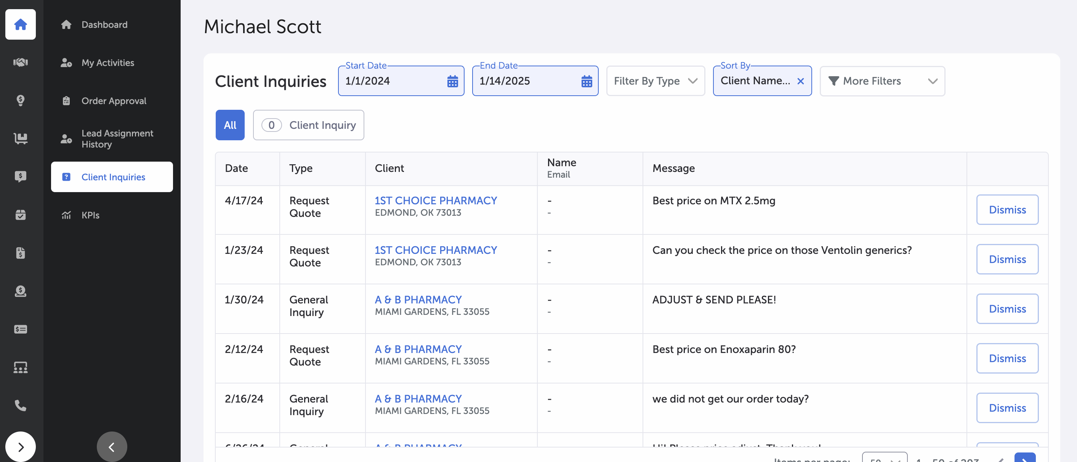Click the 'Best price on Enoxaparin 80?' message

click(724, 349)
